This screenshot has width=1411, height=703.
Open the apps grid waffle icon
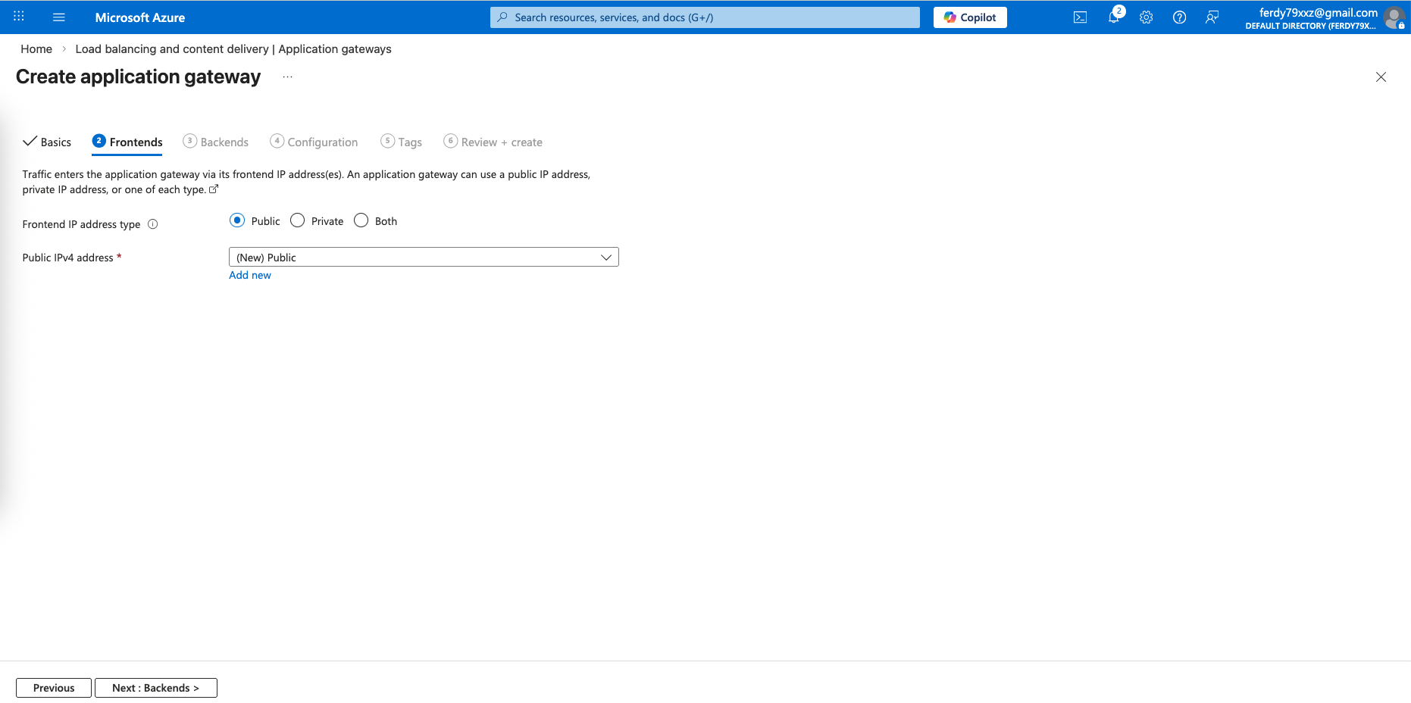(19, 17)
